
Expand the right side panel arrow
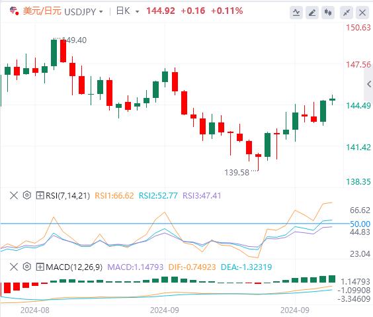tap(369, 84)
